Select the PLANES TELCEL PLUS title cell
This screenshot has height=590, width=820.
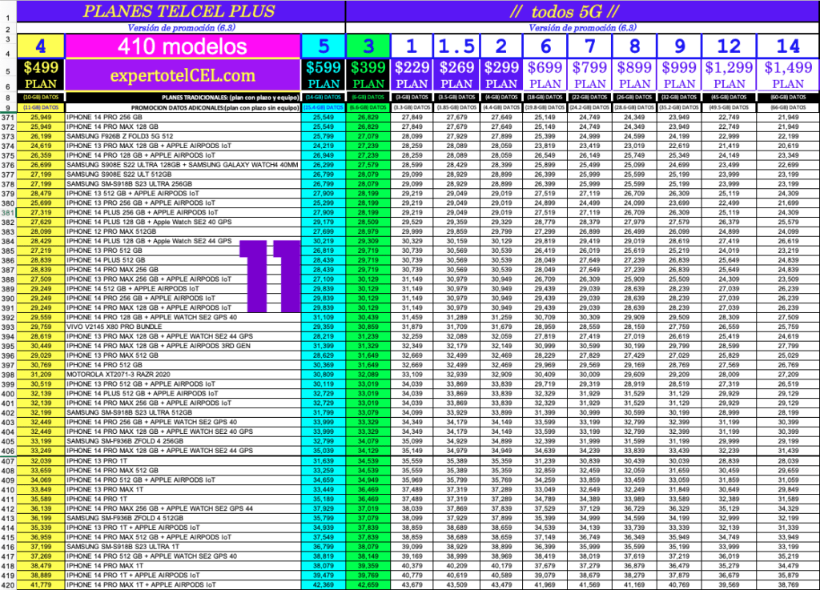(179, 11)
